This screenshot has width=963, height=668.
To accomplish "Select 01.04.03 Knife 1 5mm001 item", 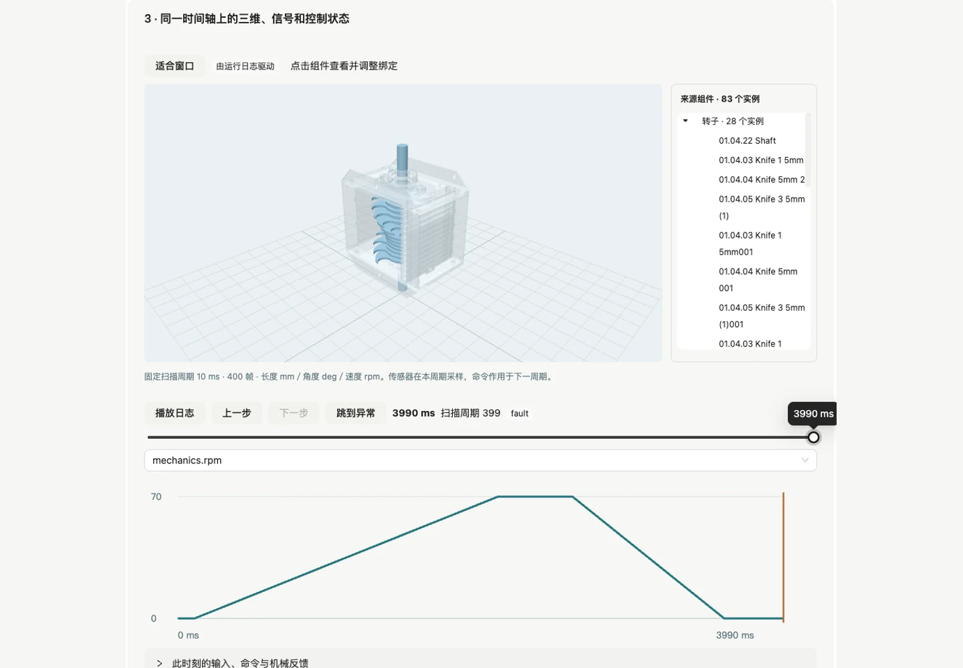I will [750, 243].
